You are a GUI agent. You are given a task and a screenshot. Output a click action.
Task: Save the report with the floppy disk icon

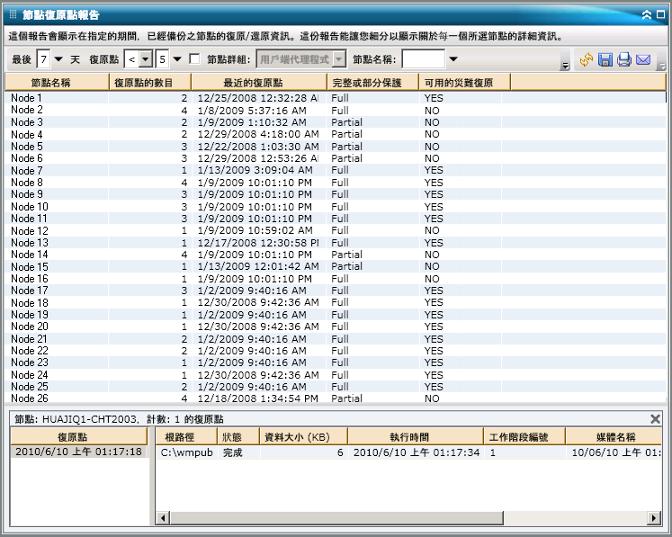tap(605, 59)
